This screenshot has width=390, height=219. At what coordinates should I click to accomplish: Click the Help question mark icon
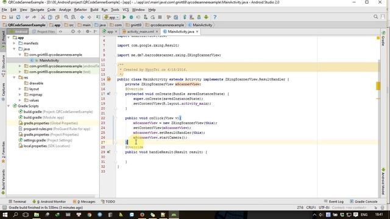pos(215,17)
